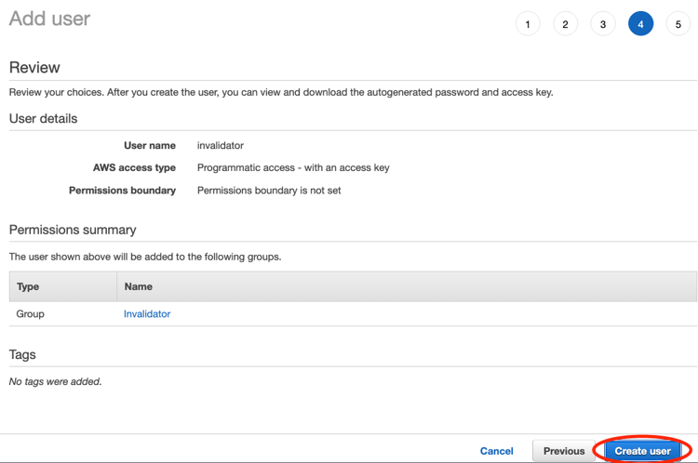Go back with the Previous button
Screen dimensions: 698x463
[x=564, y=451]
